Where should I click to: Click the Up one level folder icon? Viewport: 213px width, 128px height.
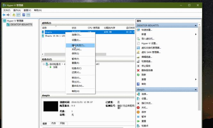[x=14, y=15]
